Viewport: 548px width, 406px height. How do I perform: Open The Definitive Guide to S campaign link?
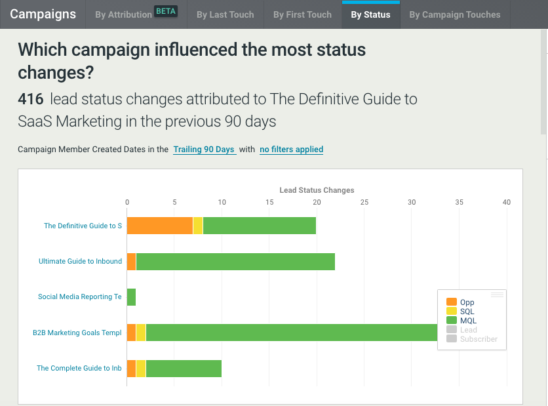pos(83,226)
